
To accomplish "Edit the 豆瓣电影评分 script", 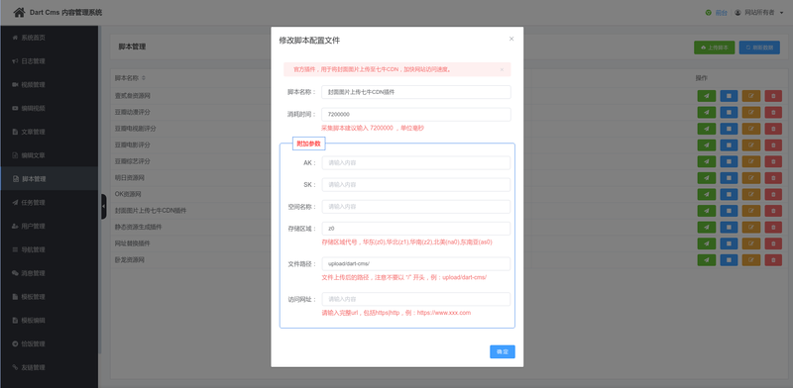I will click(x=751, y=145).
